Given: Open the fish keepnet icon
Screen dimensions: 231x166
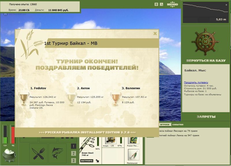Looking at the screenshot, I should pos(57,154).
